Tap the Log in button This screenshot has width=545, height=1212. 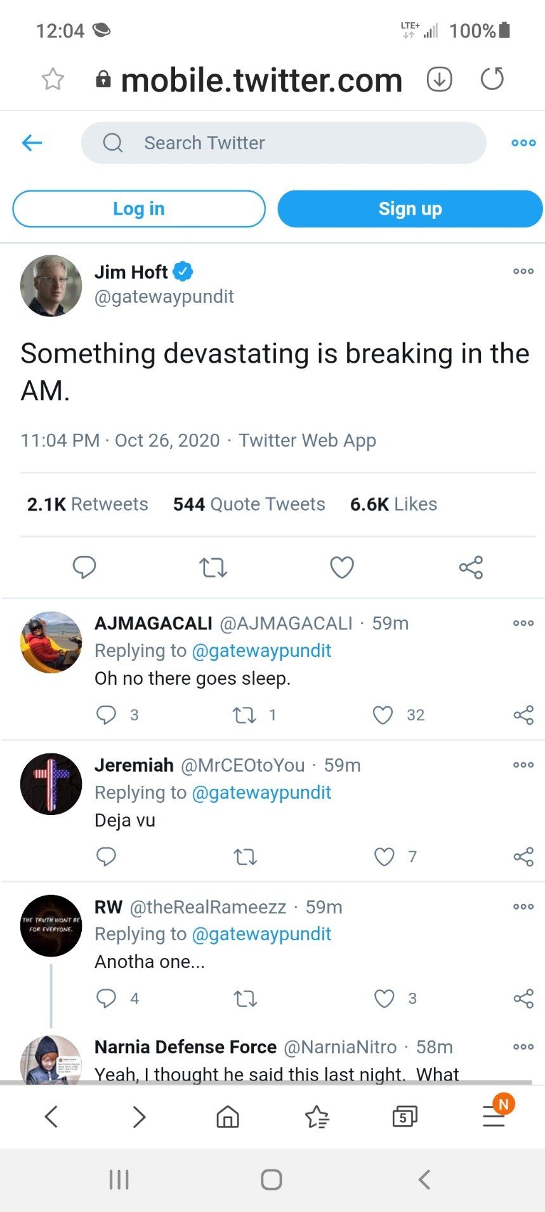click(139, 209)
